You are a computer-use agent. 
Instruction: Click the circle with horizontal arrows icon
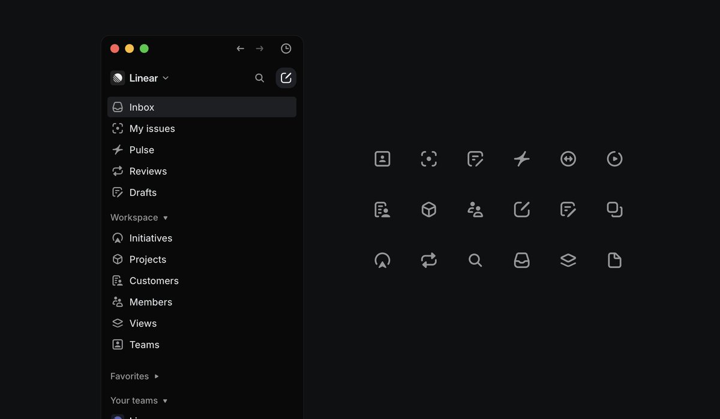coord(568,159)
